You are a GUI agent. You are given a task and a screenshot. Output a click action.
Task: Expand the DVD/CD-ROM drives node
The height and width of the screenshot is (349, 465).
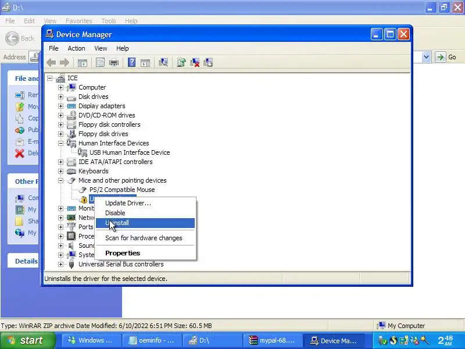click(x=60, y=115)
